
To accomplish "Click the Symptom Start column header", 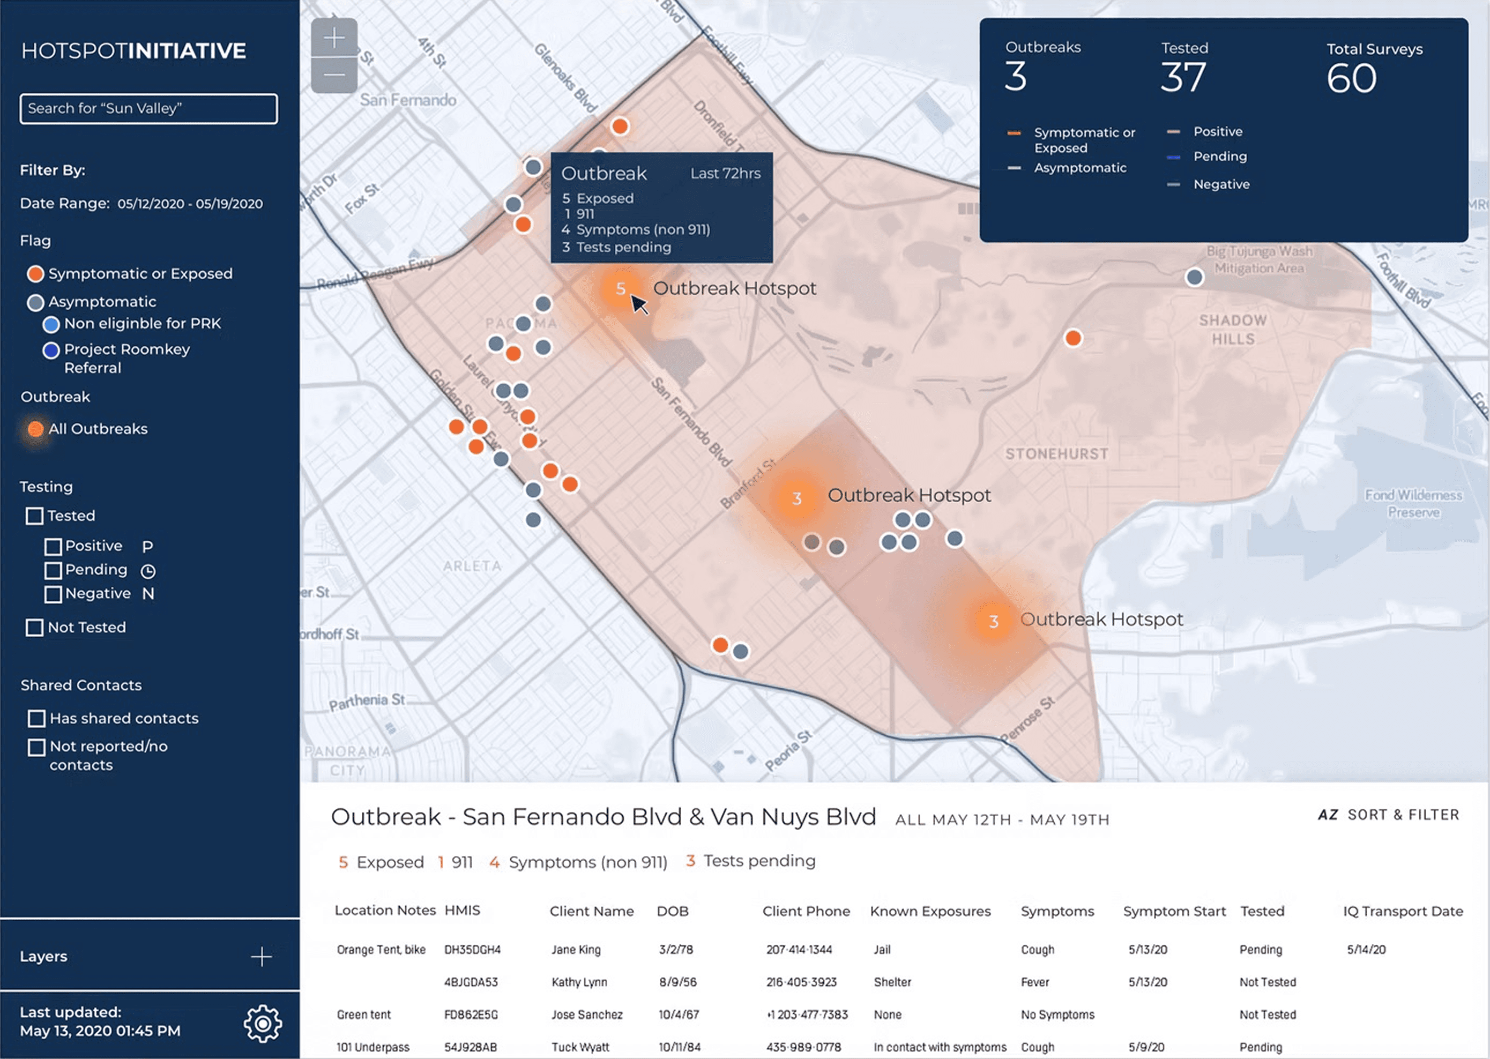I will (1174, 911).
